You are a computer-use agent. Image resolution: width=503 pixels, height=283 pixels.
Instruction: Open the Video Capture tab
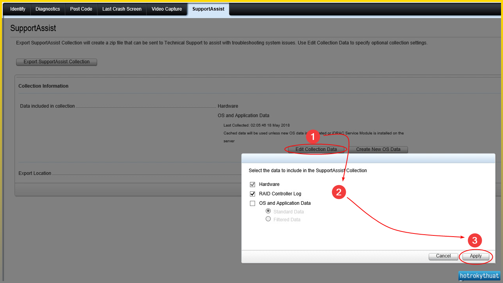click(167, 9)
